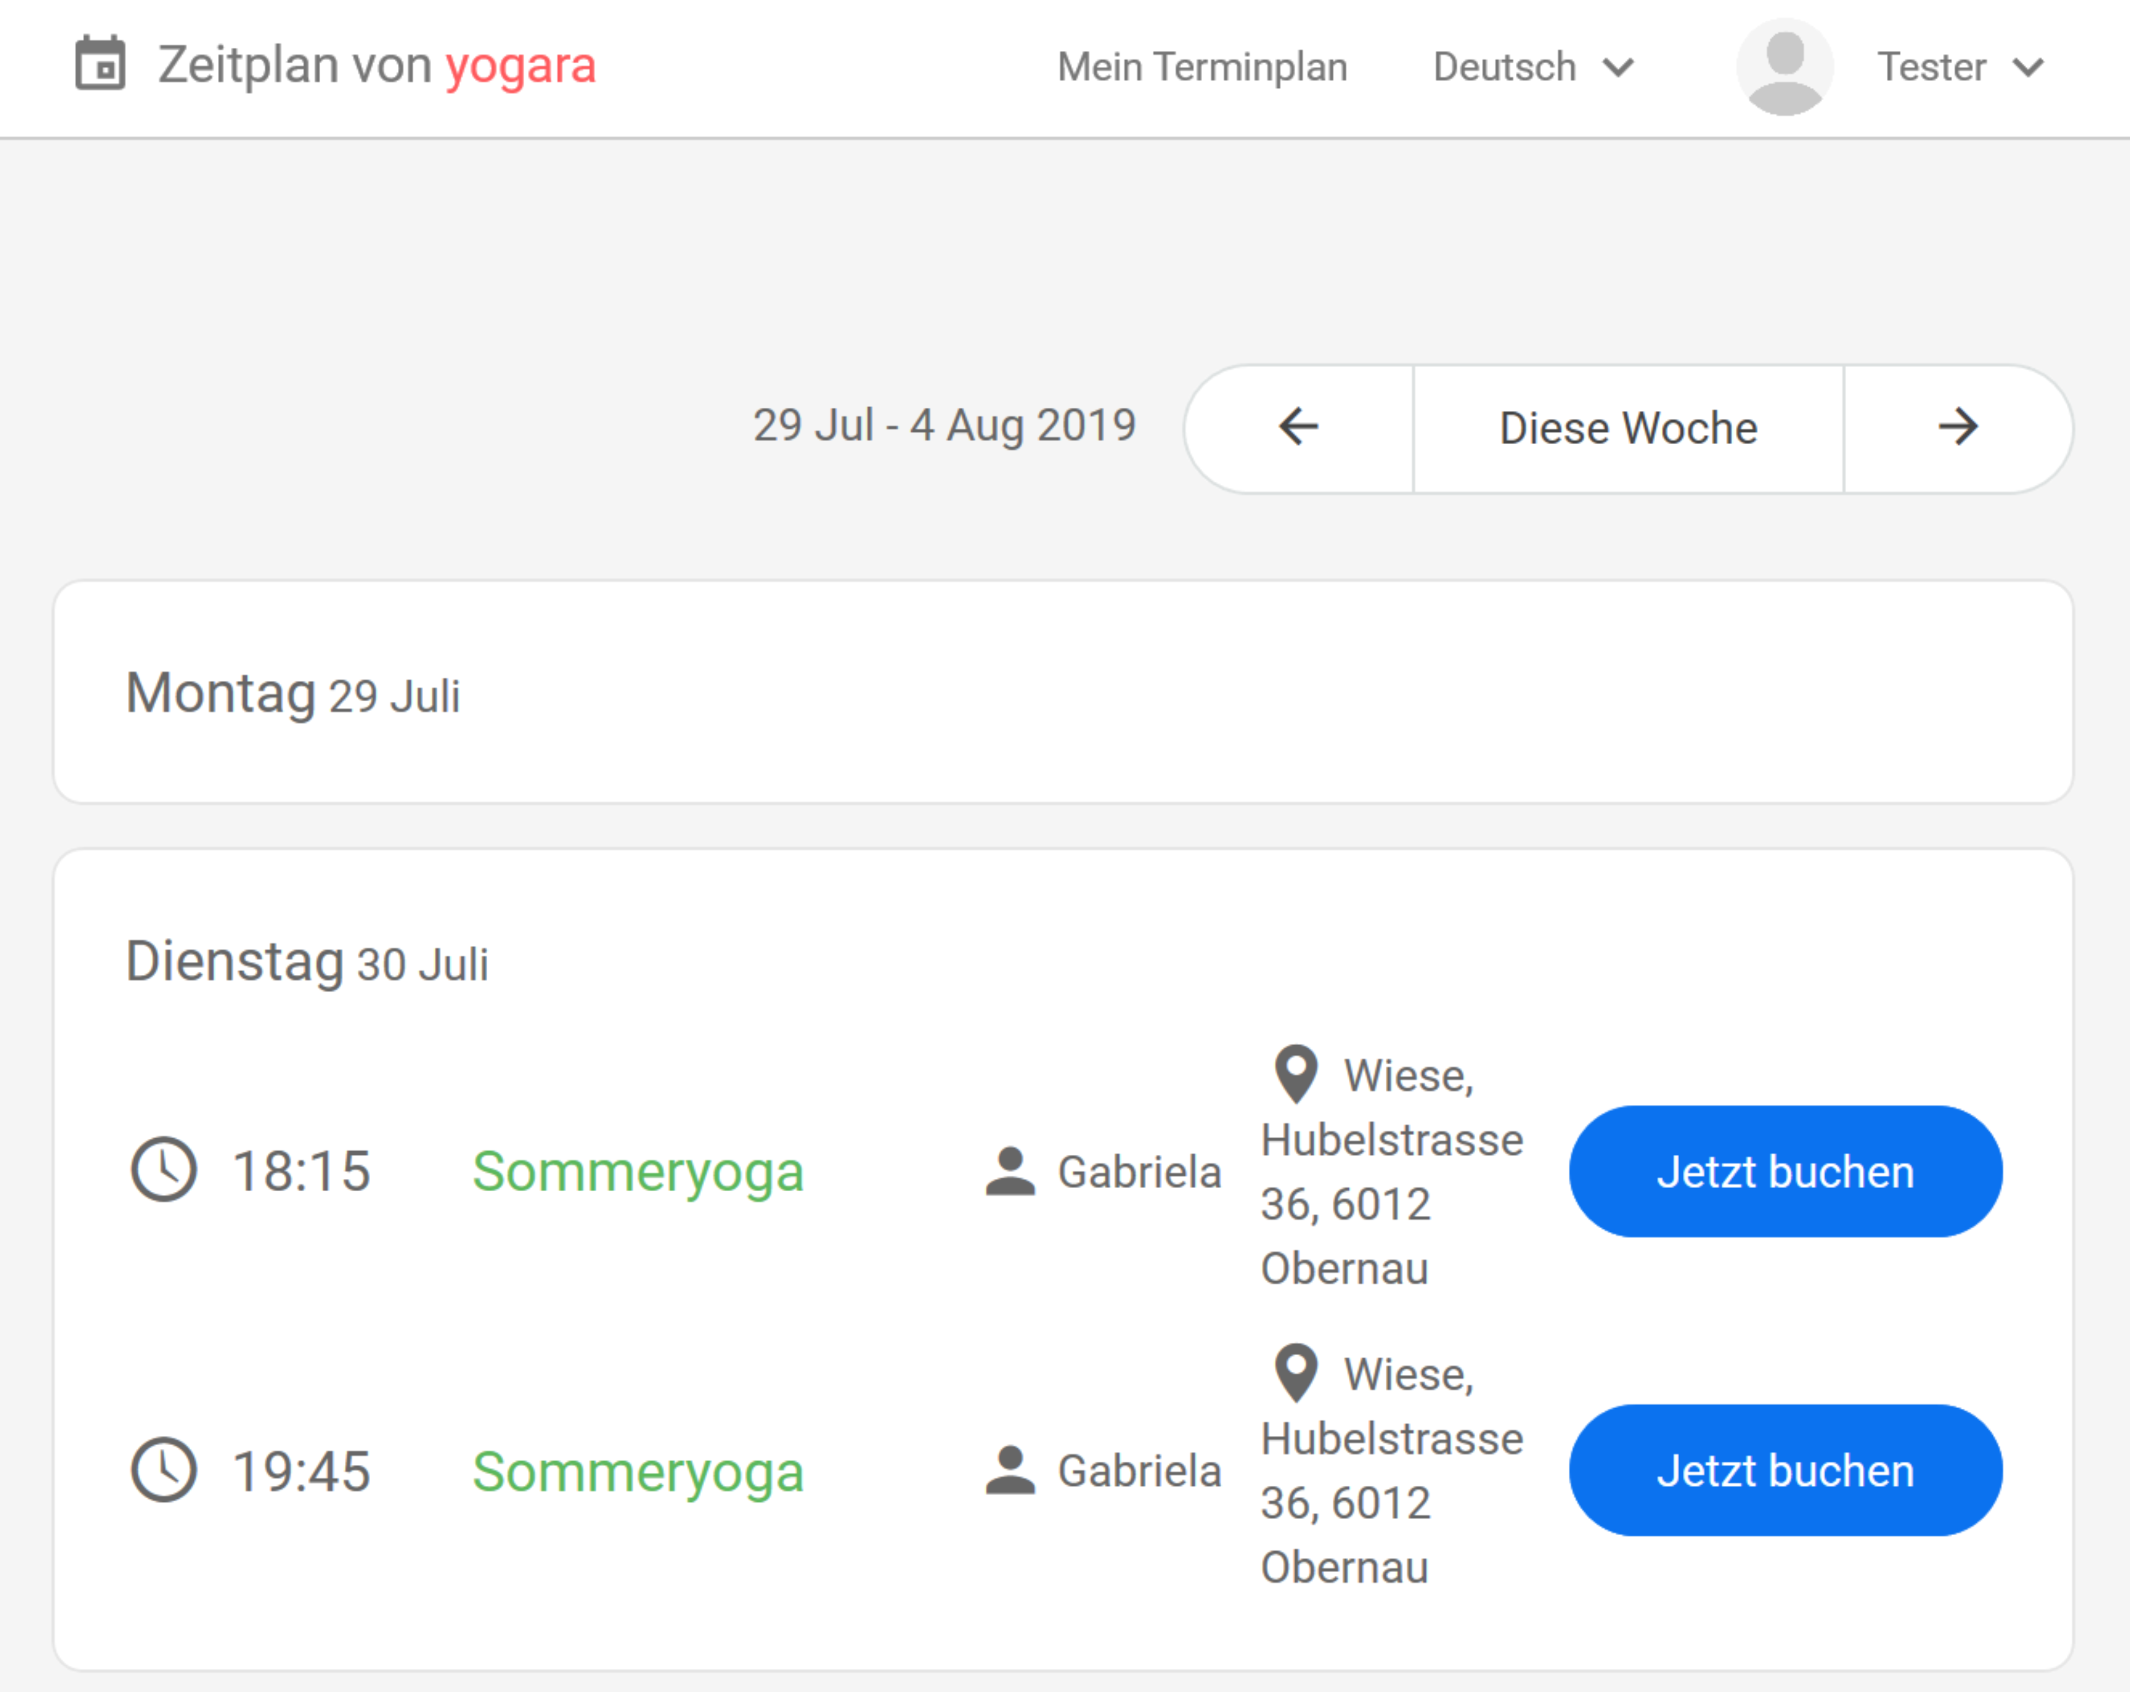Image resolution: width=2130 pixels, height=1692 pixels.
Task: Click the person icon for the 19:45 class
Action: pos(1009,1470)
